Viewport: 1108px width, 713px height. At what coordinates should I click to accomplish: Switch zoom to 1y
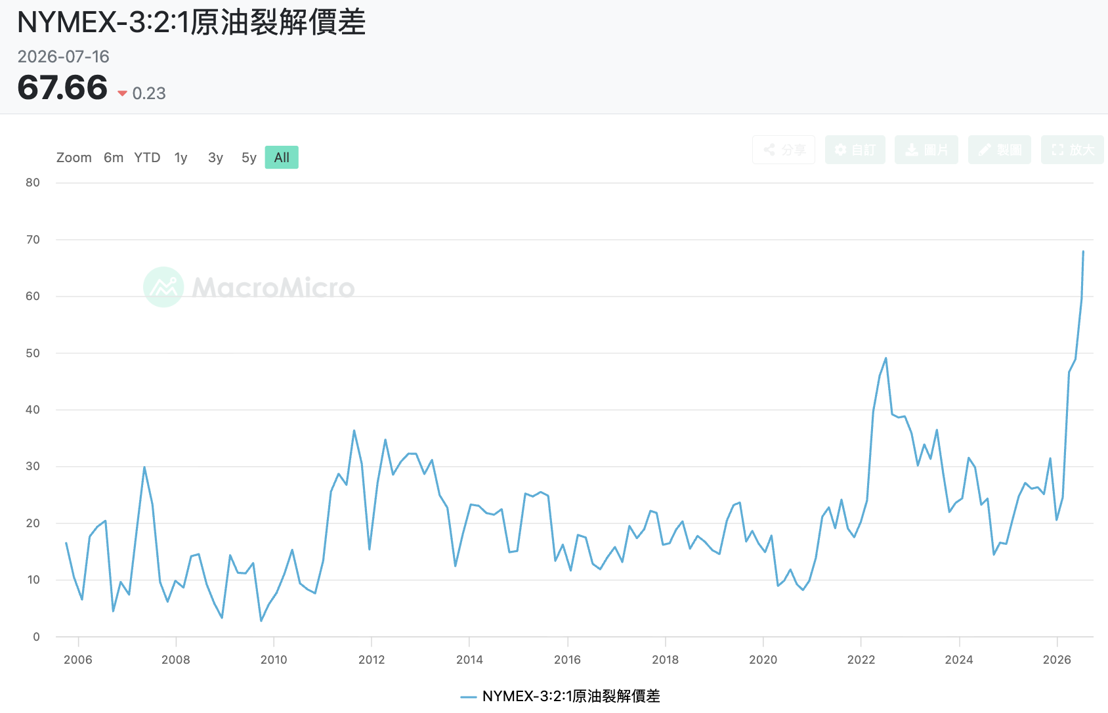click(x=181, y=158)
